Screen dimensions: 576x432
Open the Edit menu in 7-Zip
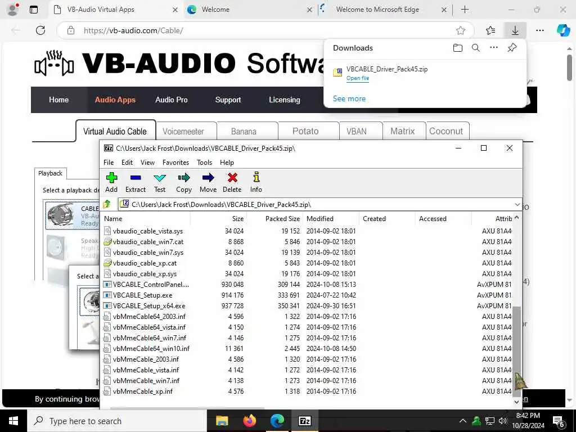[x=127, y=163]
